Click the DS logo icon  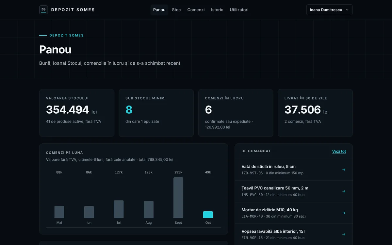coord(43,10)
